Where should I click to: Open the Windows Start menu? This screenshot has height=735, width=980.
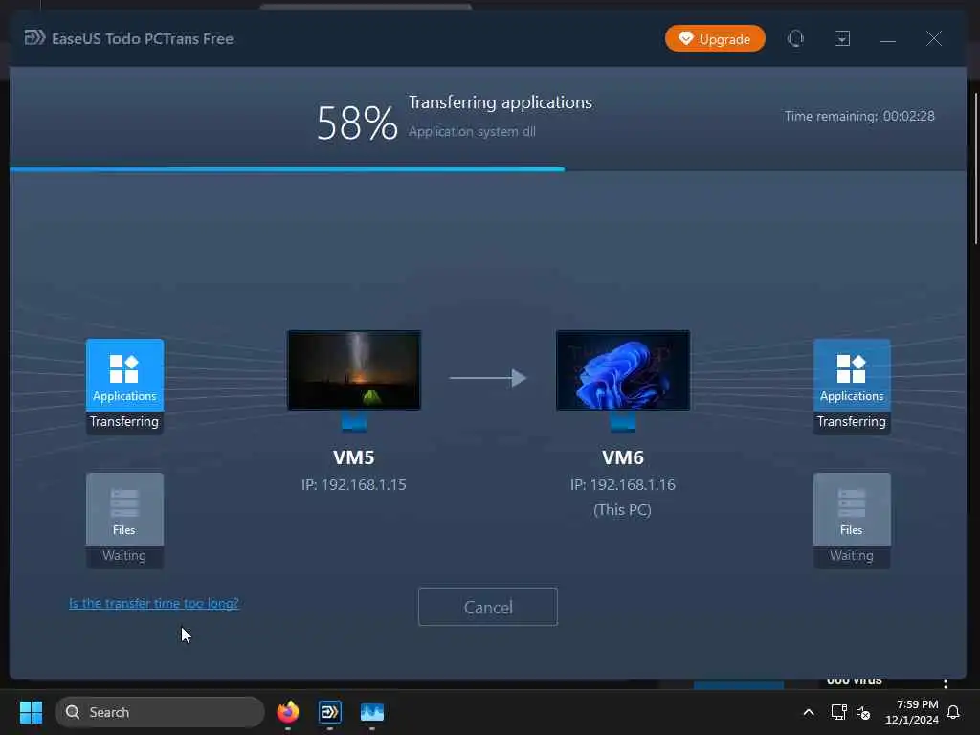click(x=32, y=712)
